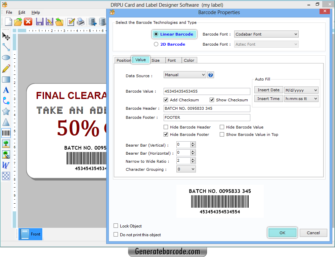Enable Hide Barcode Value checkbox
The image size is (335, 257).
[x=222, y=127]
